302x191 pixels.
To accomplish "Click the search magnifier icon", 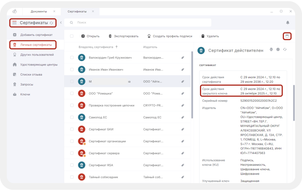I will (71, 23).
